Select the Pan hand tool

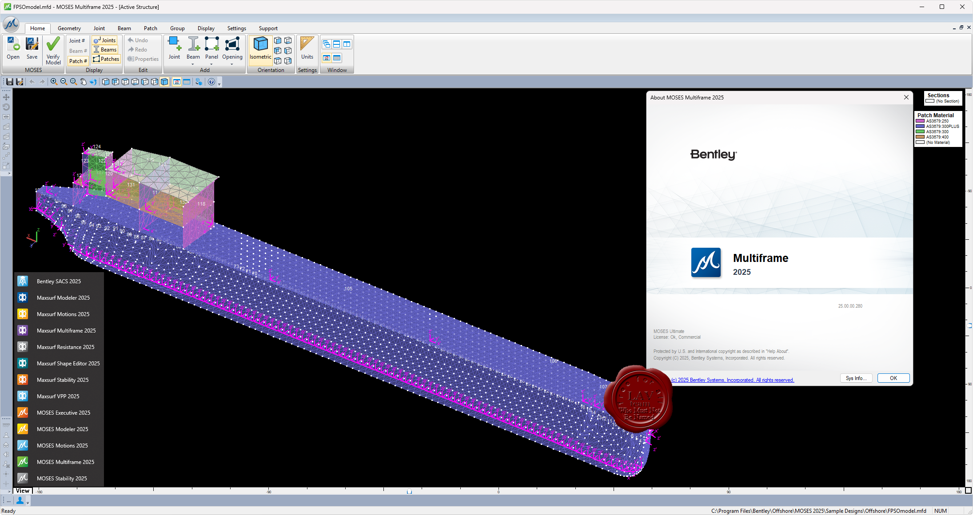(83, 82)
